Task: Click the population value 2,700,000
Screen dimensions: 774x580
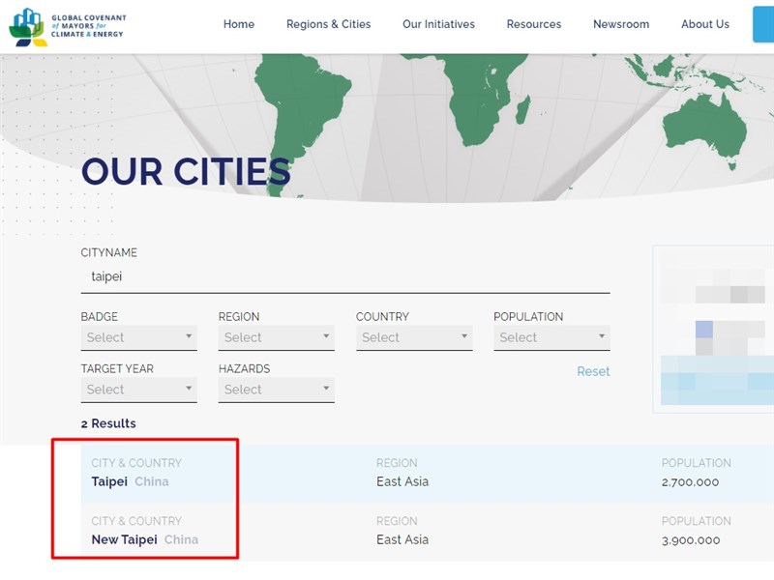Action: coord(690,482)
